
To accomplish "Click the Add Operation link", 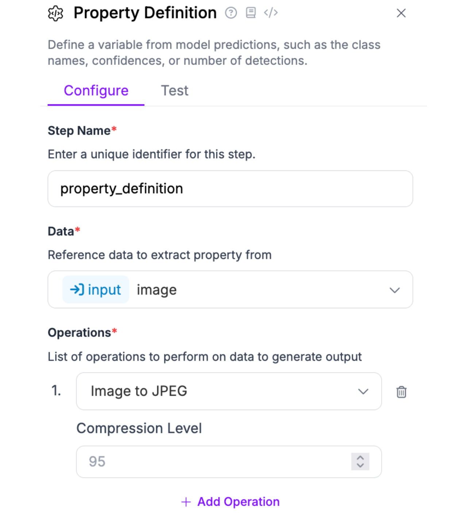I will [238, 502].
